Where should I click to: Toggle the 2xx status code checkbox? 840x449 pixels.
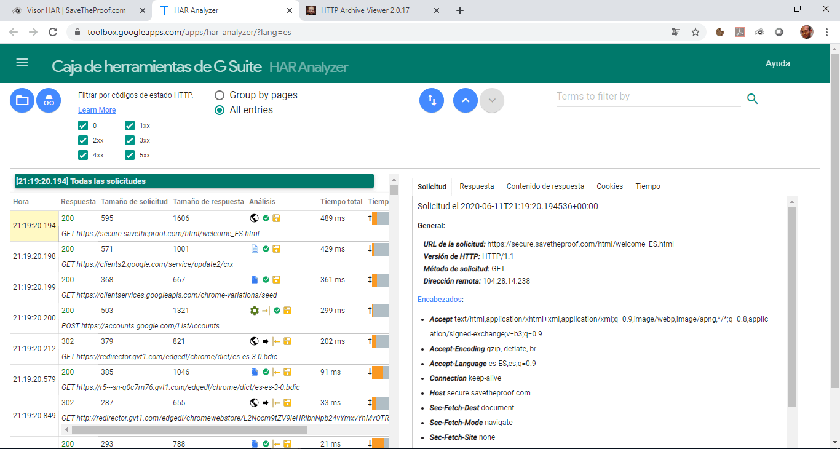[x=83, y=140]
